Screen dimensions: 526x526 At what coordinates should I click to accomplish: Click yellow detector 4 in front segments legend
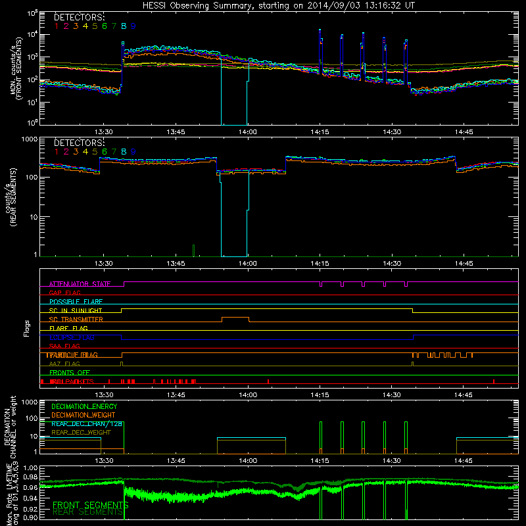(x=85, y=26)
